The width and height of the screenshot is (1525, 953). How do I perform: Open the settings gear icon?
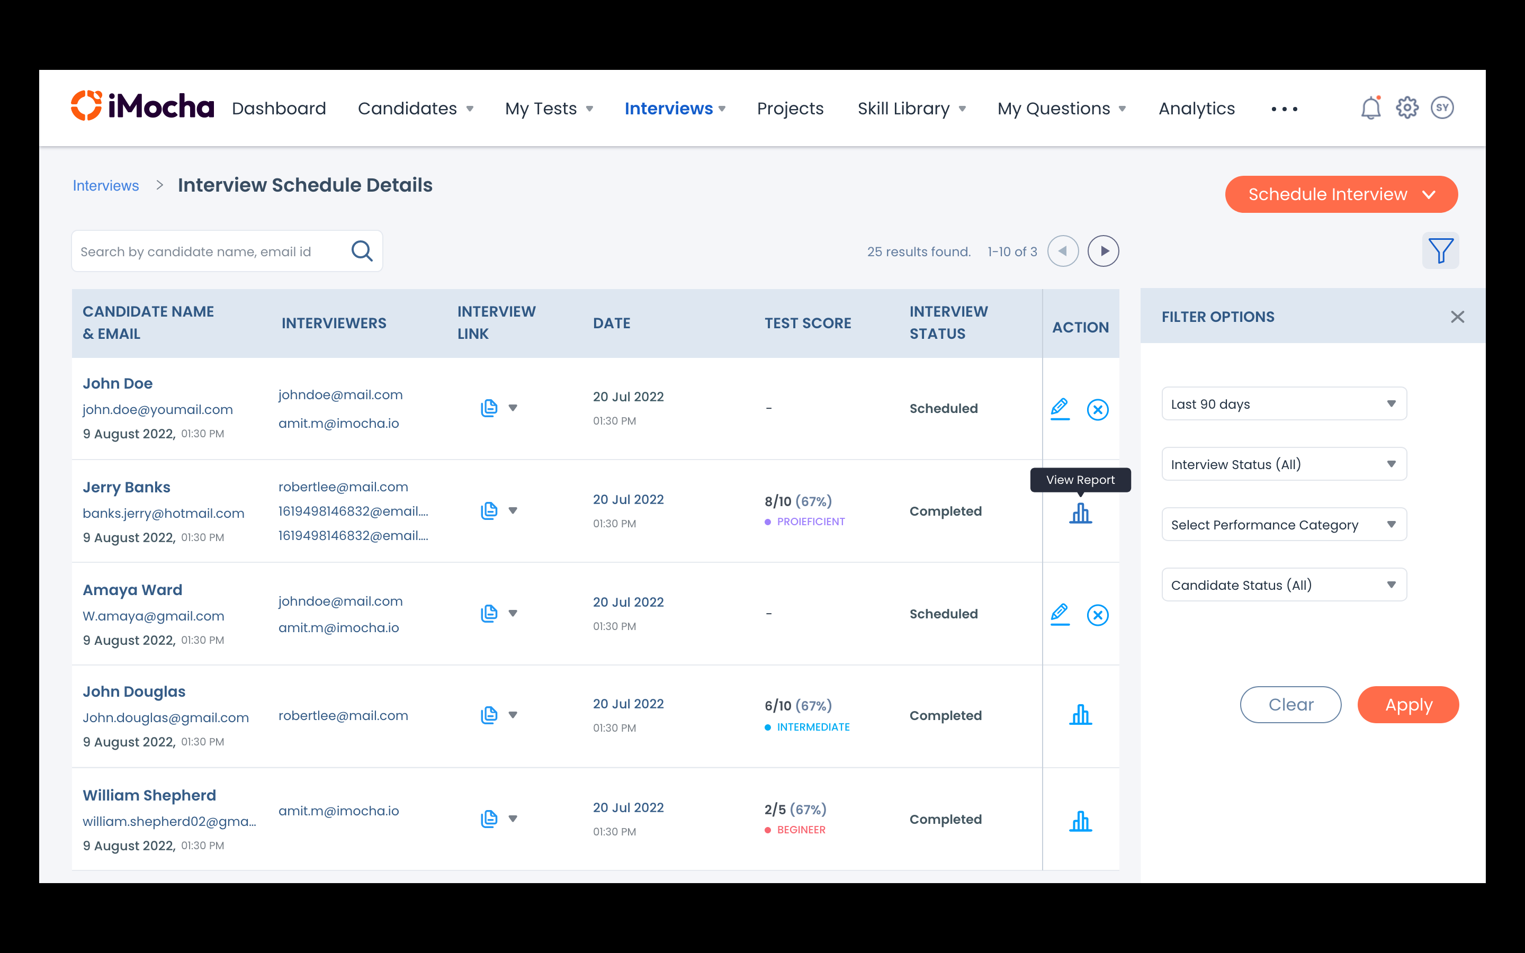coord(1406,108)
